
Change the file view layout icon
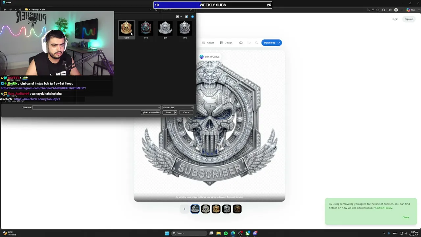(178, 17)
